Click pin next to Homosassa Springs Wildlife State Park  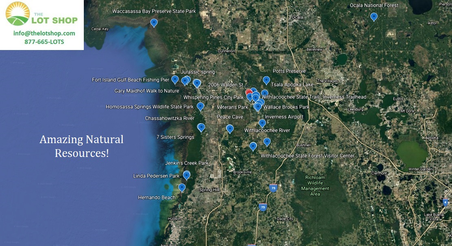click(x=200, y=107)
